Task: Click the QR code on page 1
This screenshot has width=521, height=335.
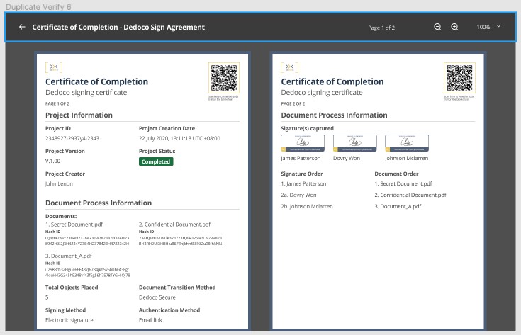Action: tap(224, 78)
